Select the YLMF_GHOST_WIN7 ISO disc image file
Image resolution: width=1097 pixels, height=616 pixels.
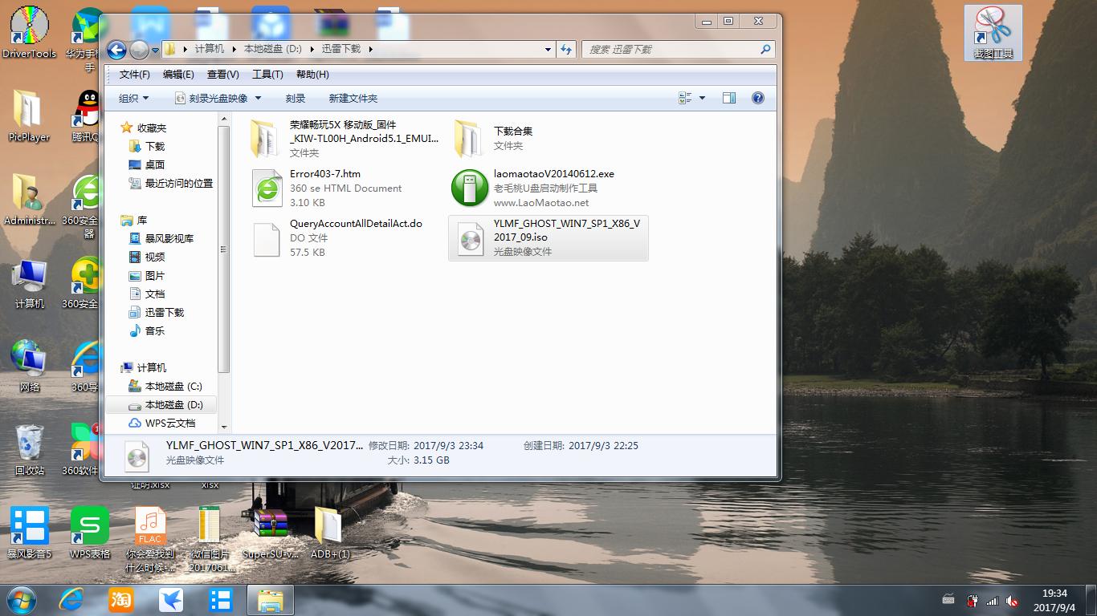pyautogui.click(x=548, y=237)
